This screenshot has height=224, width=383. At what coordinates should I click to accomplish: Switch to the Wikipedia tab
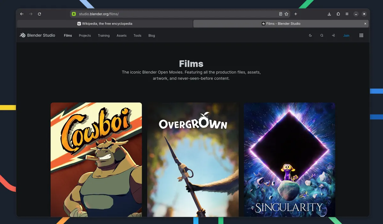pos(105,24)
